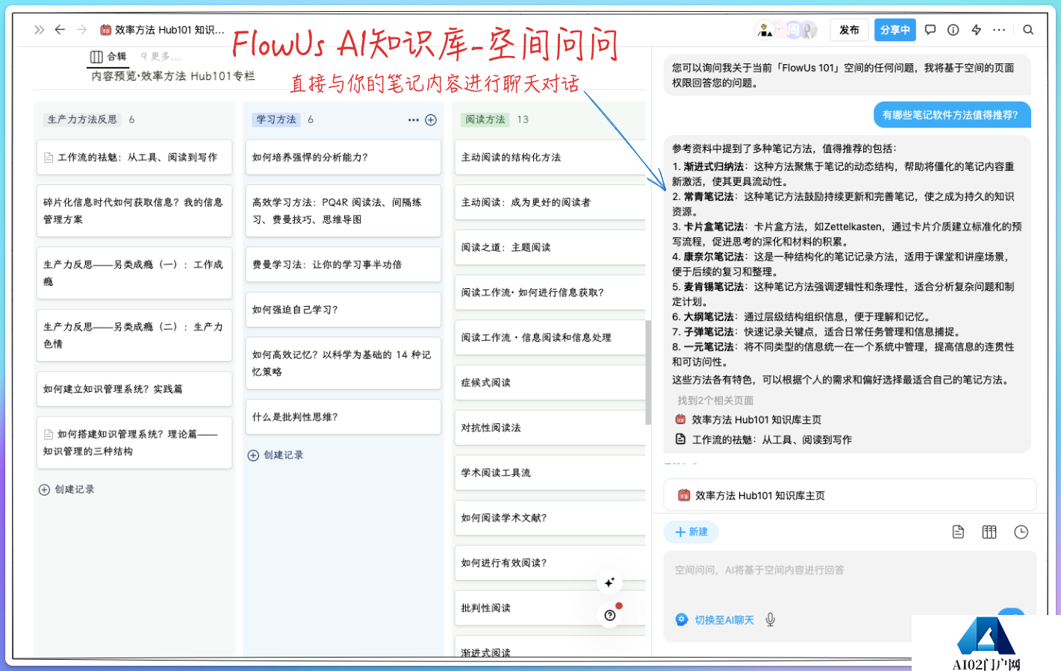This screenshot has width=1061, height=671.
Task: Click the 效率方法 Hub101 知识库主页 context chip
Action: point(850,496)
